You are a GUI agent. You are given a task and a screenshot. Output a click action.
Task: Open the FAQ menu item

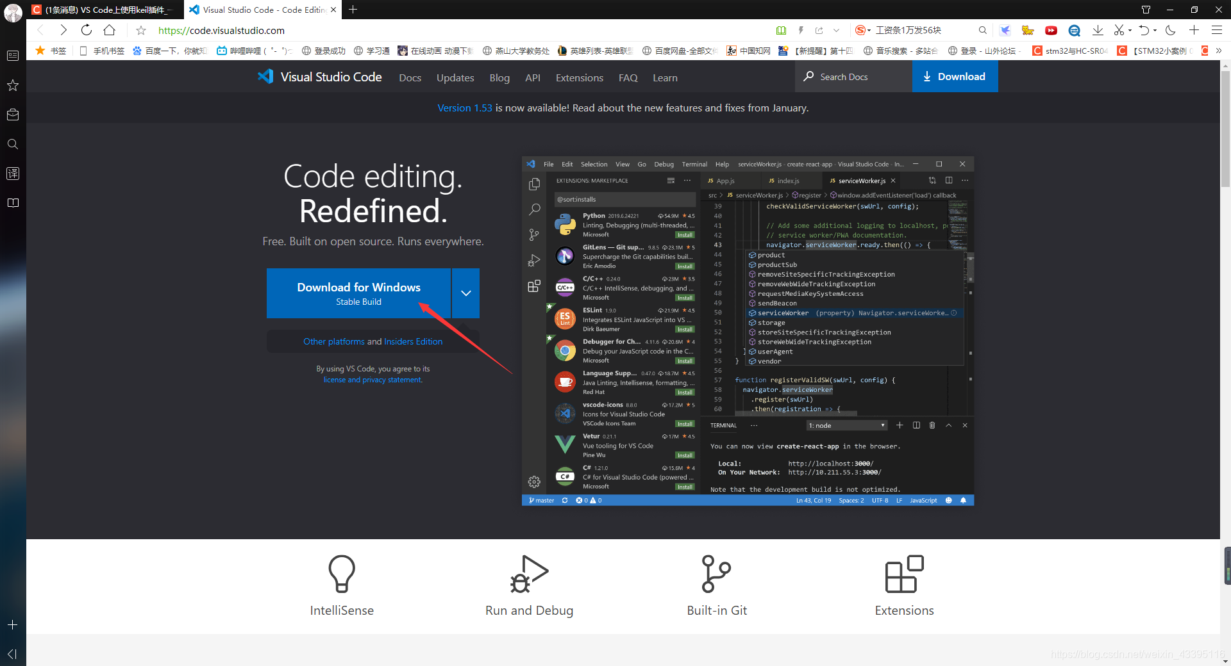point(628,77)
